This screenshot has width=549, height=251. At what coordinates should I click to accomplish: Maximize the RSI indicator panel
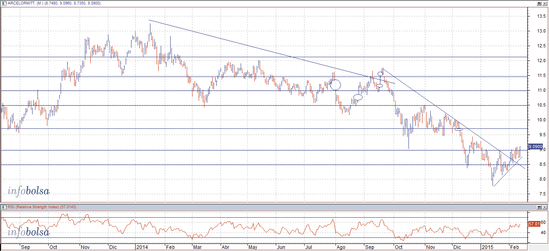[539, 207]
